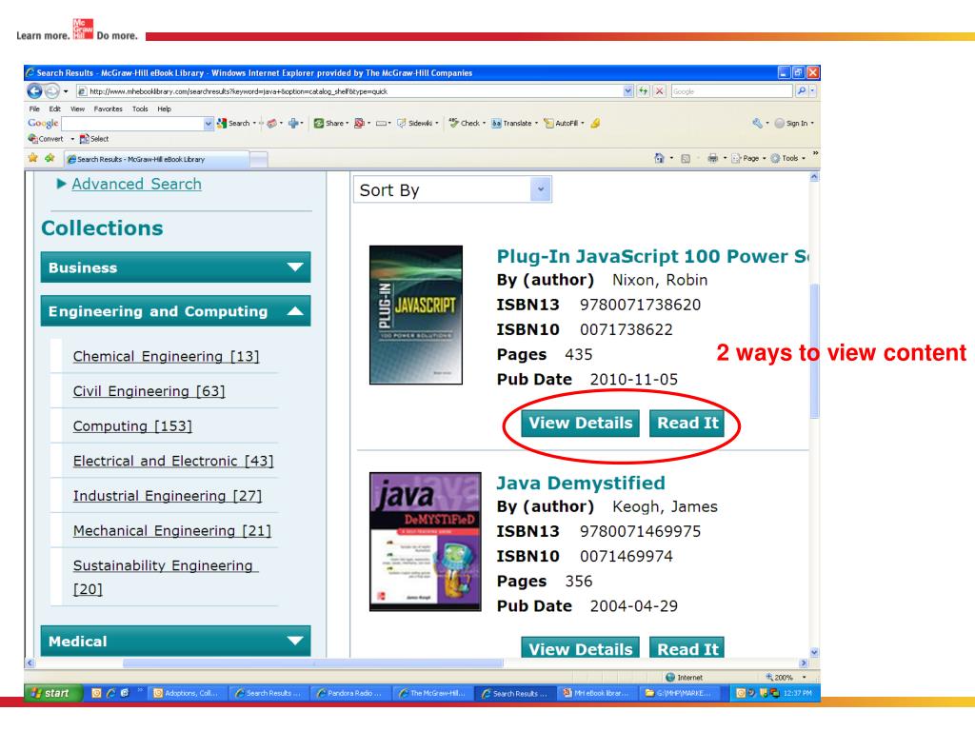Click the vertical scrollbar thumb of results
Screen dimensions: 975x731
[814, 350]
